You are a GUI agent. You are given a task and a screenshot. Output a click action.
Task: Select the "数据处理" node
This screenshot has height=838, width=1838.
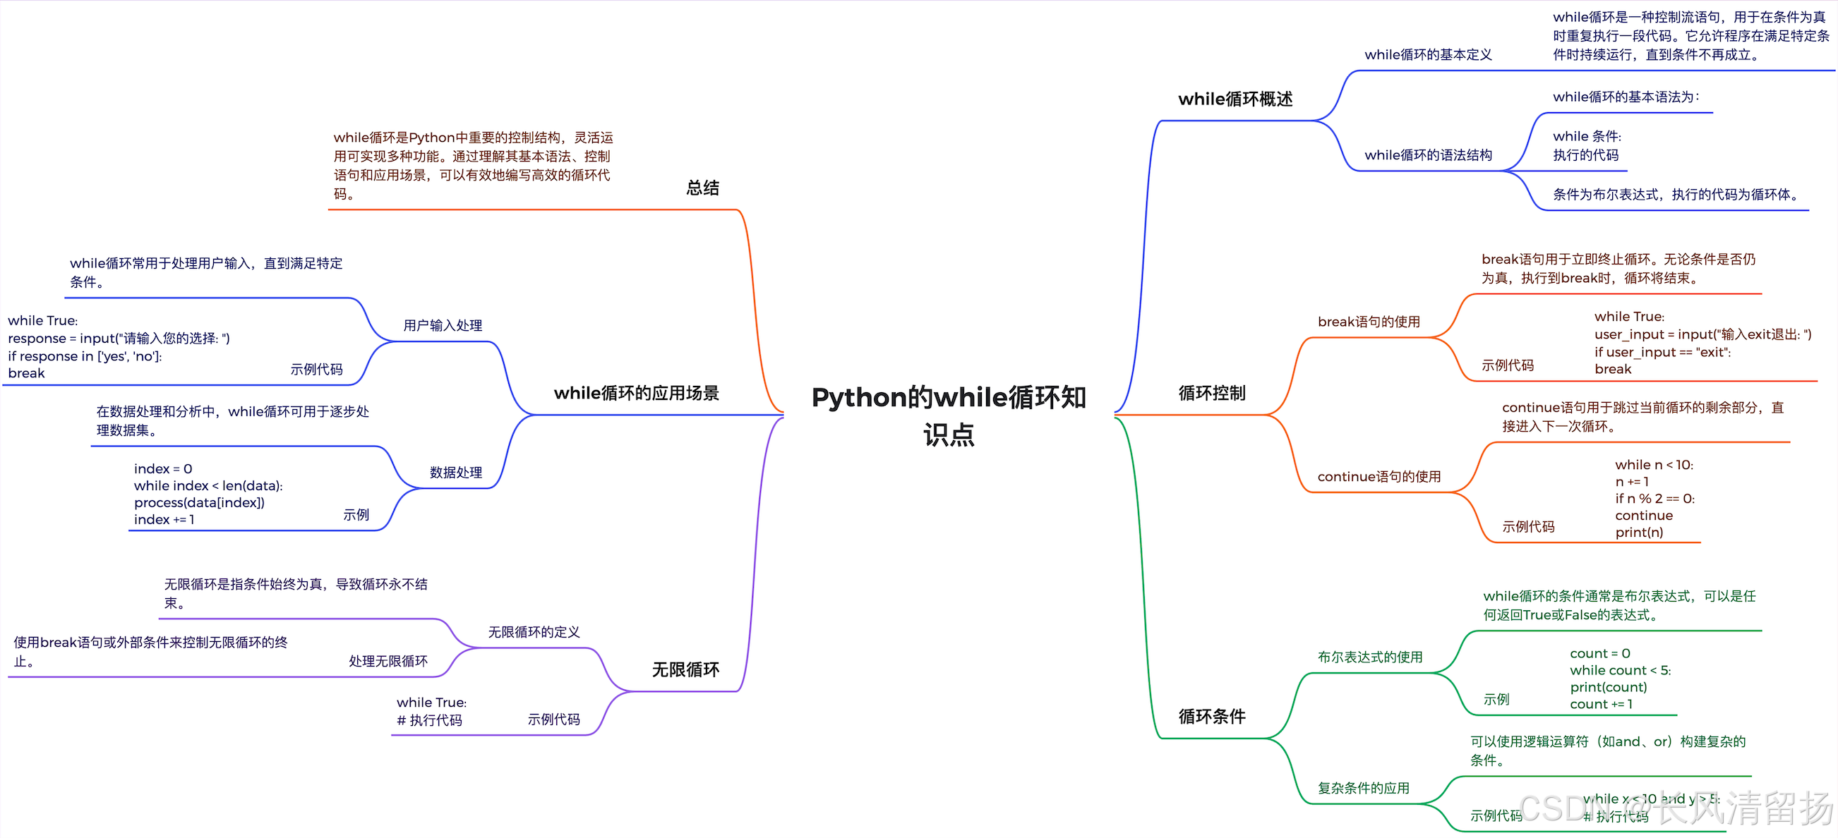pyautogui.click(x=455, y=472)
